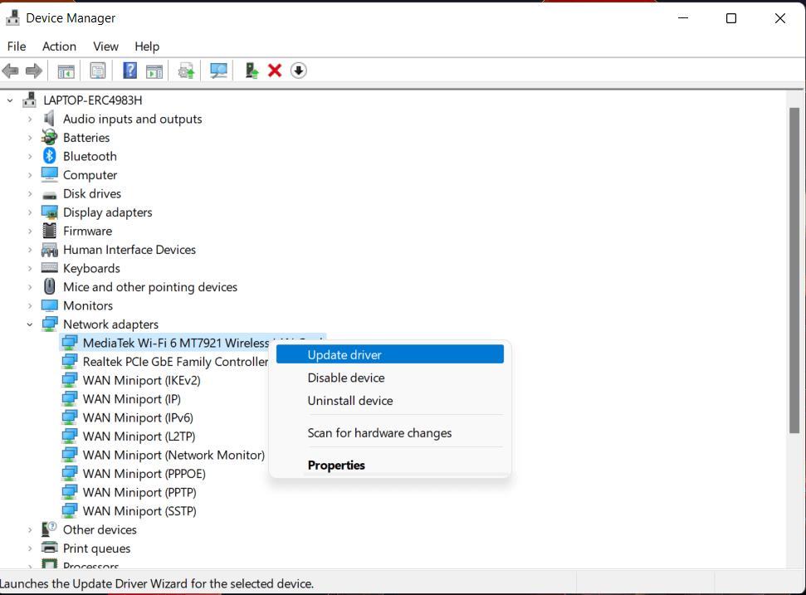
Task: Click the red X Uninstall device icon
Action: [275, 71]
